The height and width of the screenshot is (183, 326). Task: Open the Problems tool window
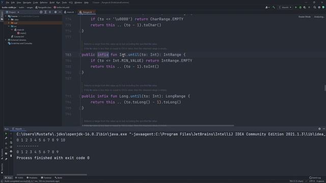coord(32,178)
